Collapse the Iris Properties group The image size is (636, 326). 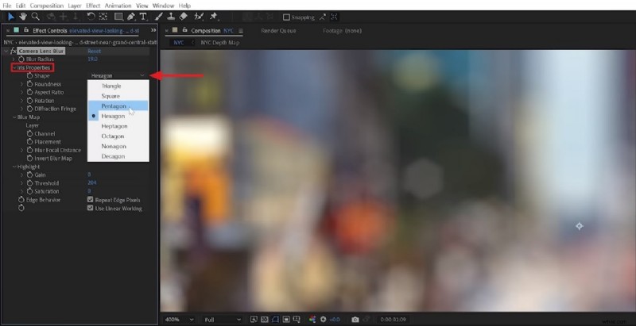[14, 67]
